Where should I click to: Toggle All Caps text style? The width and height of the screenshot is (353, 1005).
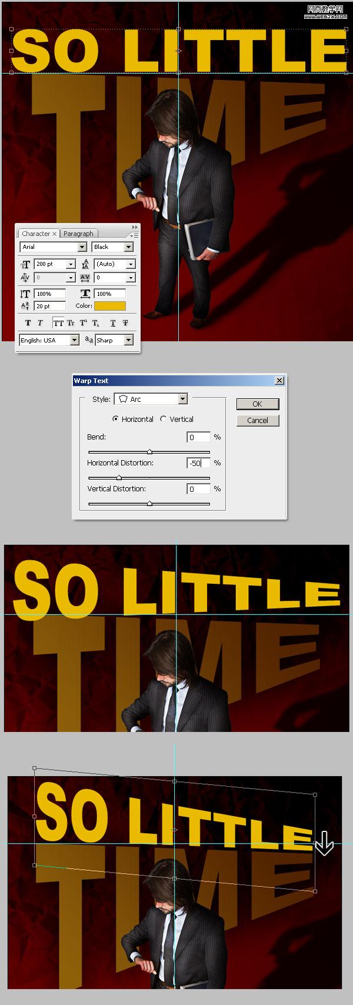point(58,323)
